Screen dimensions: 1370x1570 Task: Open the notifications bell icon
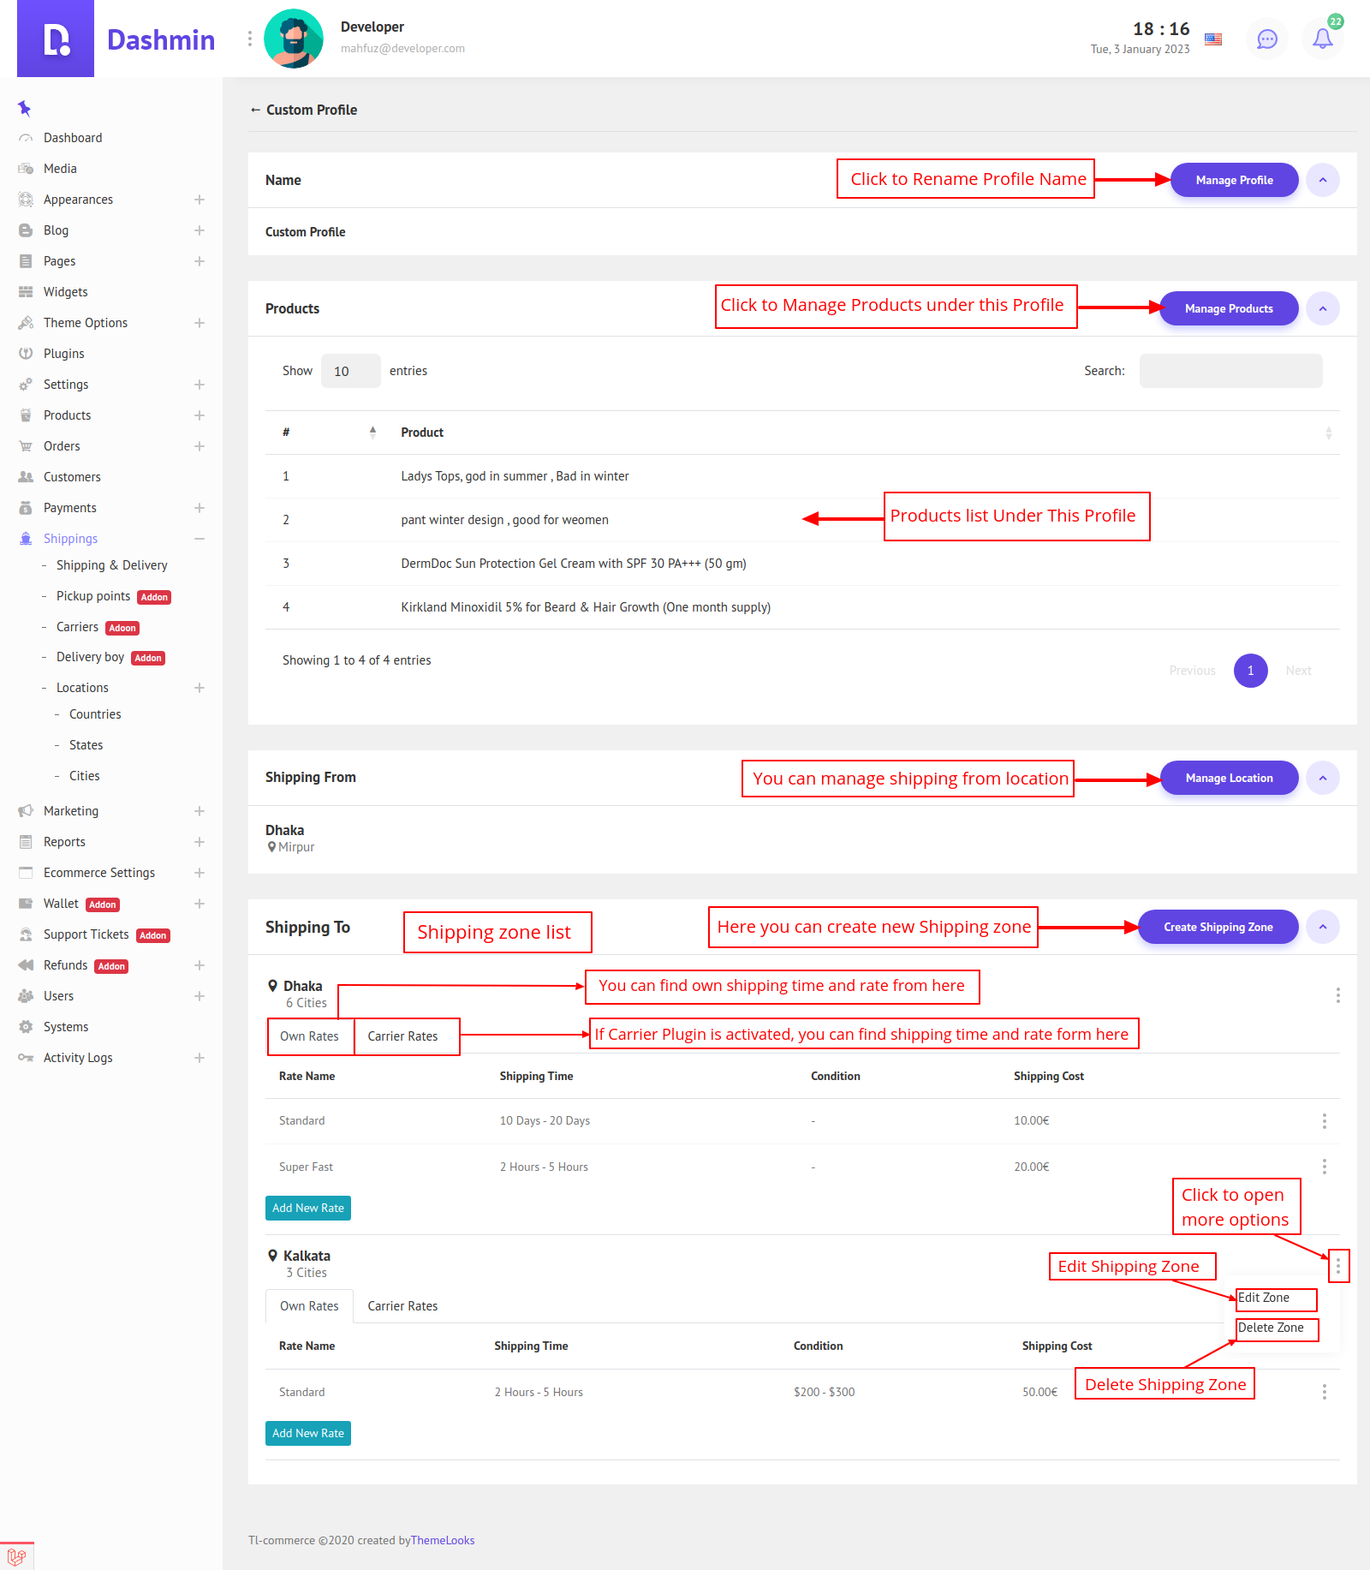pos(1322,39)
